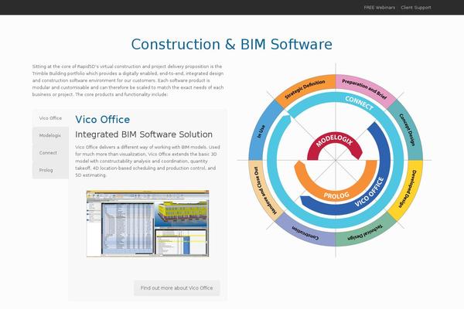Open the Vico Office software screenshot thumbnail
The height and width of the screenshot is (309, 464).
tap(148, 223)
